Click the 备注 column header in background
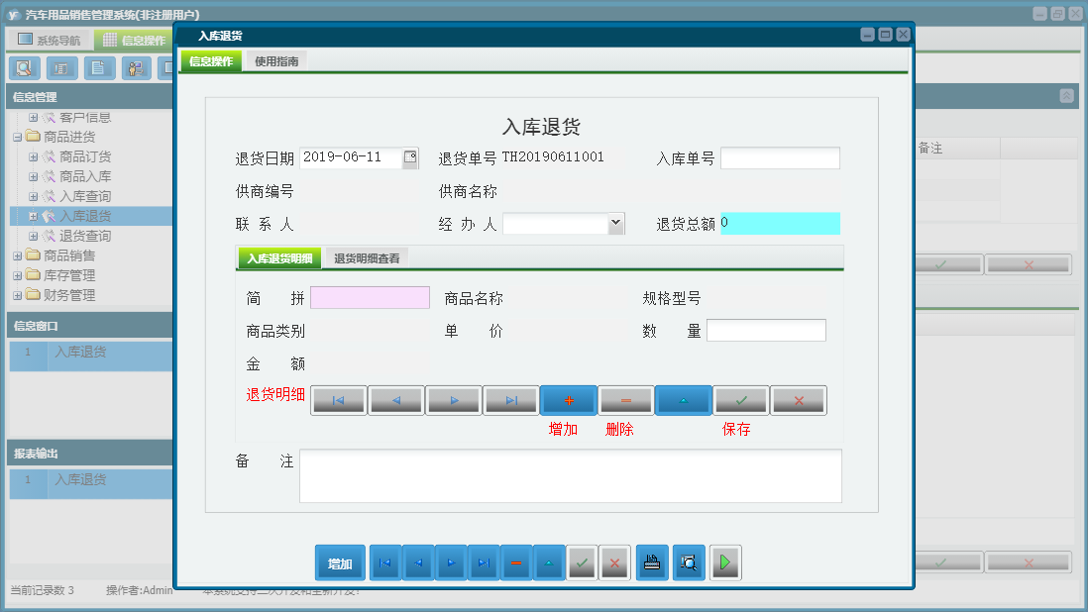1088x612 pixels. (x=957, y=148)
